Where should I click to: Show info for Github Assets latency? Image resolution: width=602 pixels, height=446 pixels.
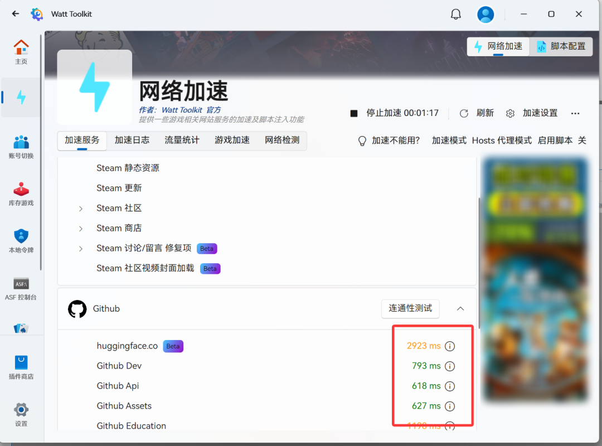[450, 406]
